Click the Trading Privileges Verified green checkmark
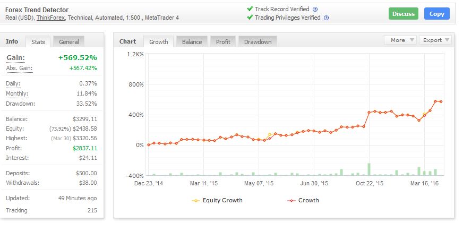The height and width of the screenshot is (231, 463). (250, 18)
